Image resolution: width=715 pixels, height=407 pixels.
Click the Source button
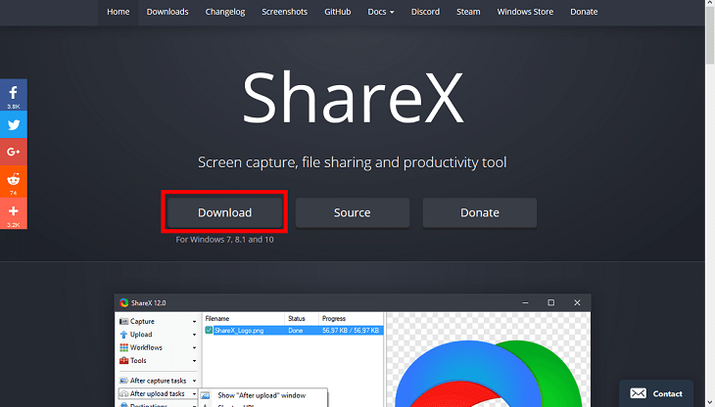coord(352,212)
